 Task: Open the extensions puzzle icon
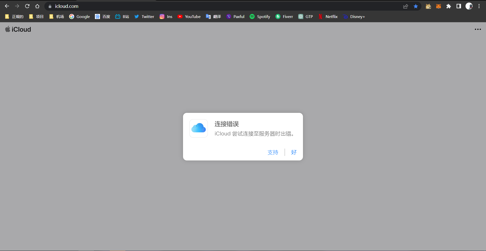pos(449,6)
